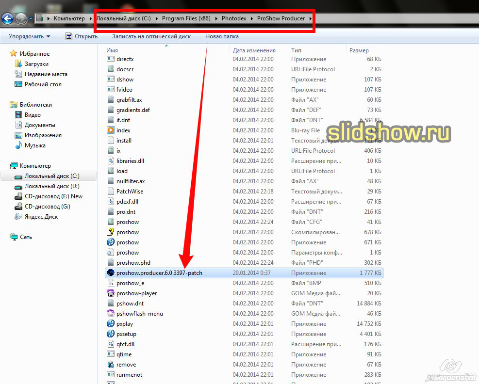The height and width of the screenshot is (384, 479).
Task: Click the directx application icon
Action: 110,59
